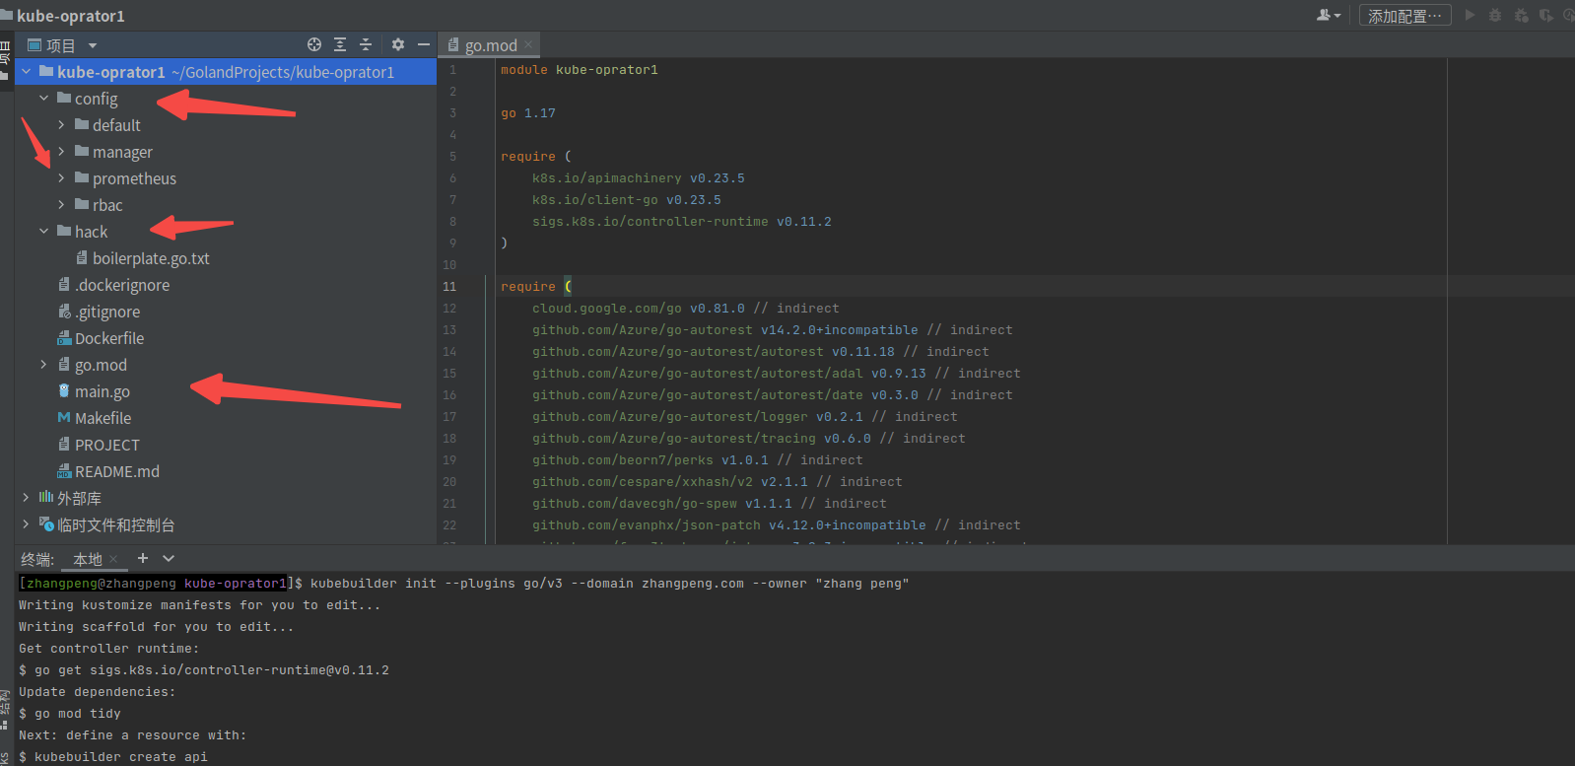The height and width of the screenshot is (766, 1575).
Task: Expand the rbac folder chevron
Action: point(61,204)
